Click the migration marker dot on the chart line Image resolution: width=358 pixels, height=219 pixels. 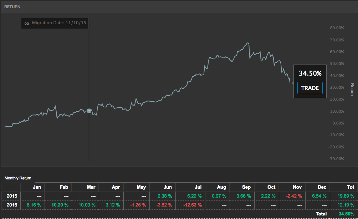coord(89,111)
